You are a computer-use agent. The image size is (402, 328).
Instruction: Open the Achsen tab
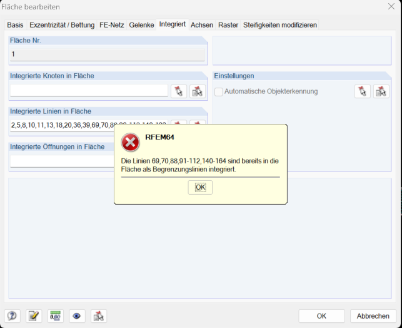point(202,25)
